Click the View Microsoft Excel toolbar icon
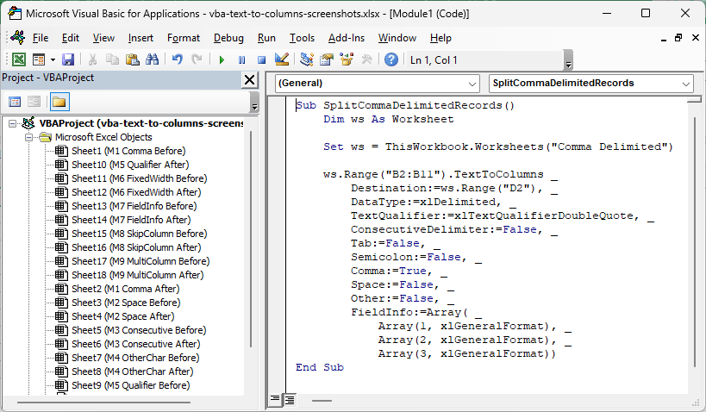The width and height of the screenshot is (706, 412). 19,59
